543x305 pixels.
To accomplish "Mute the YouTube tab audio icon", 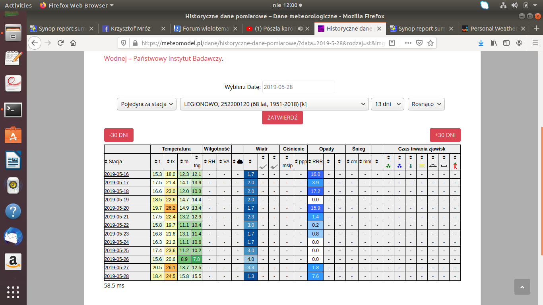I will (300, 29).
